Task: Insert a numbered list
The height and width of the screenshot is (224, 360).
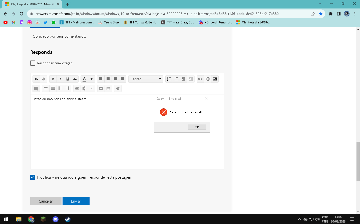Action: point(169,79)
